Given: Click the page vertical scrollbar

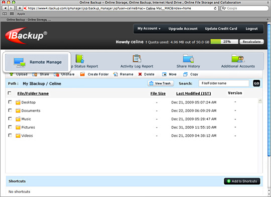Looking at the screenshot, I should (x=269, y=90).
